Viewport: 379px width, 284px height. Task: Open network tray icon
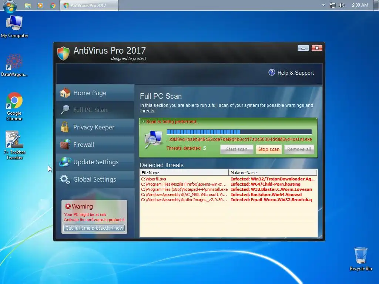tap(333, 5)
